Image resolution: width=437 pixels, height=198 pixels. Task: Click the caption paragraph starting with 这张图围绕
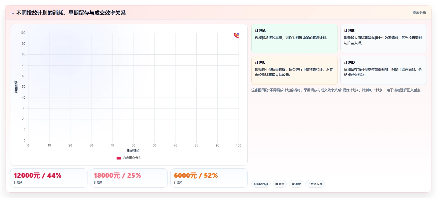[x=337, y=90]
